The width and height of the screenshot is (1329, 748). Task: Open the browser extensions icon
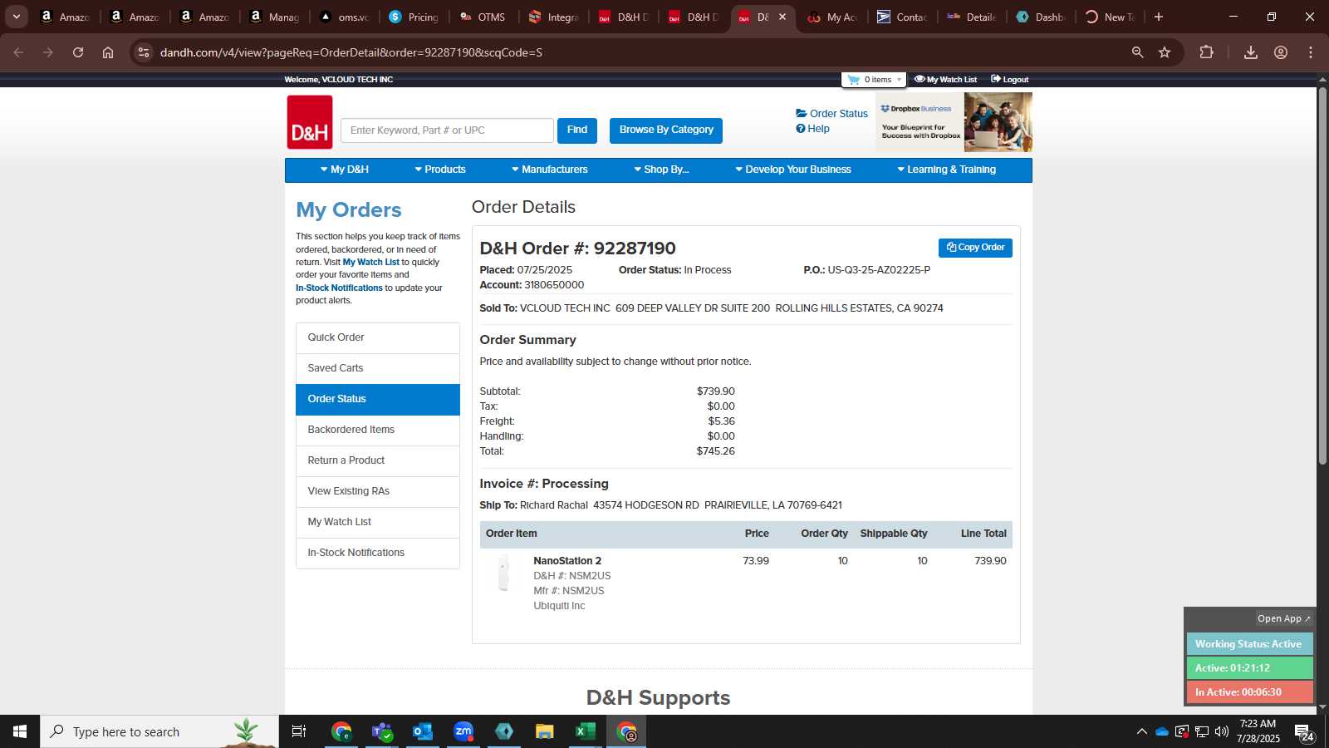(x=1207, y=52)
